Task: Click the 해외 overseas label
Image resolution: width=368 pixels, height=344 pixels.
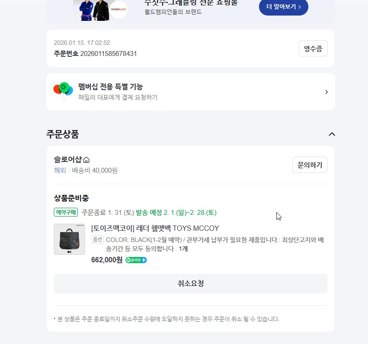Action: coord(60,170)
